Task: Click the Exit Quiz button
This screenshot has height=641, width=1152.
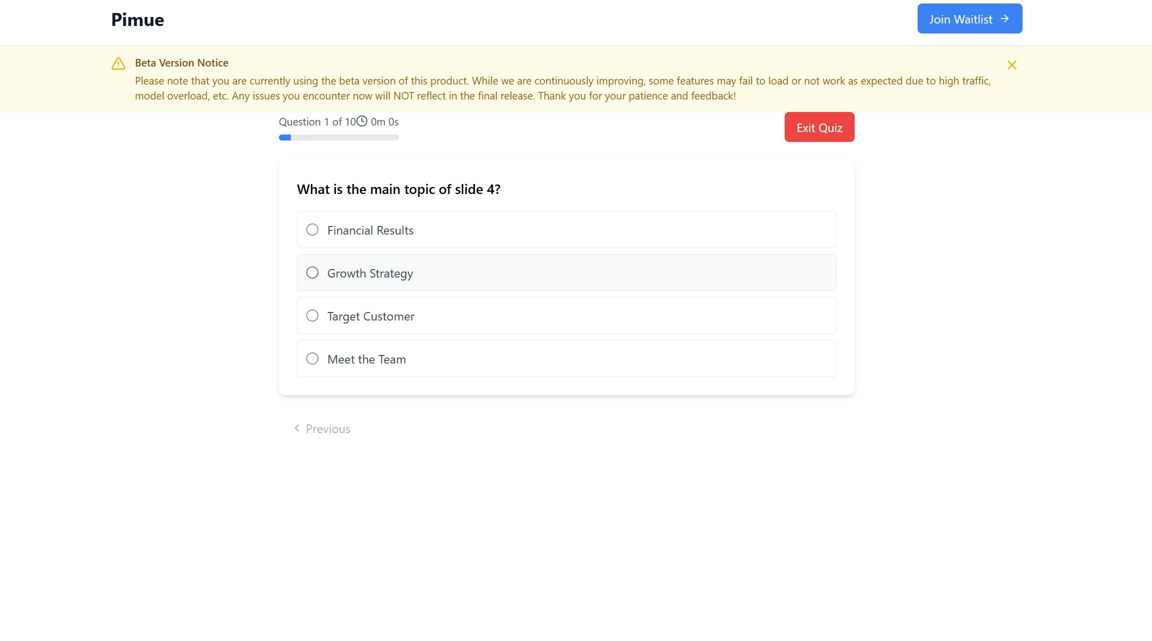Action: click(819, 127)
